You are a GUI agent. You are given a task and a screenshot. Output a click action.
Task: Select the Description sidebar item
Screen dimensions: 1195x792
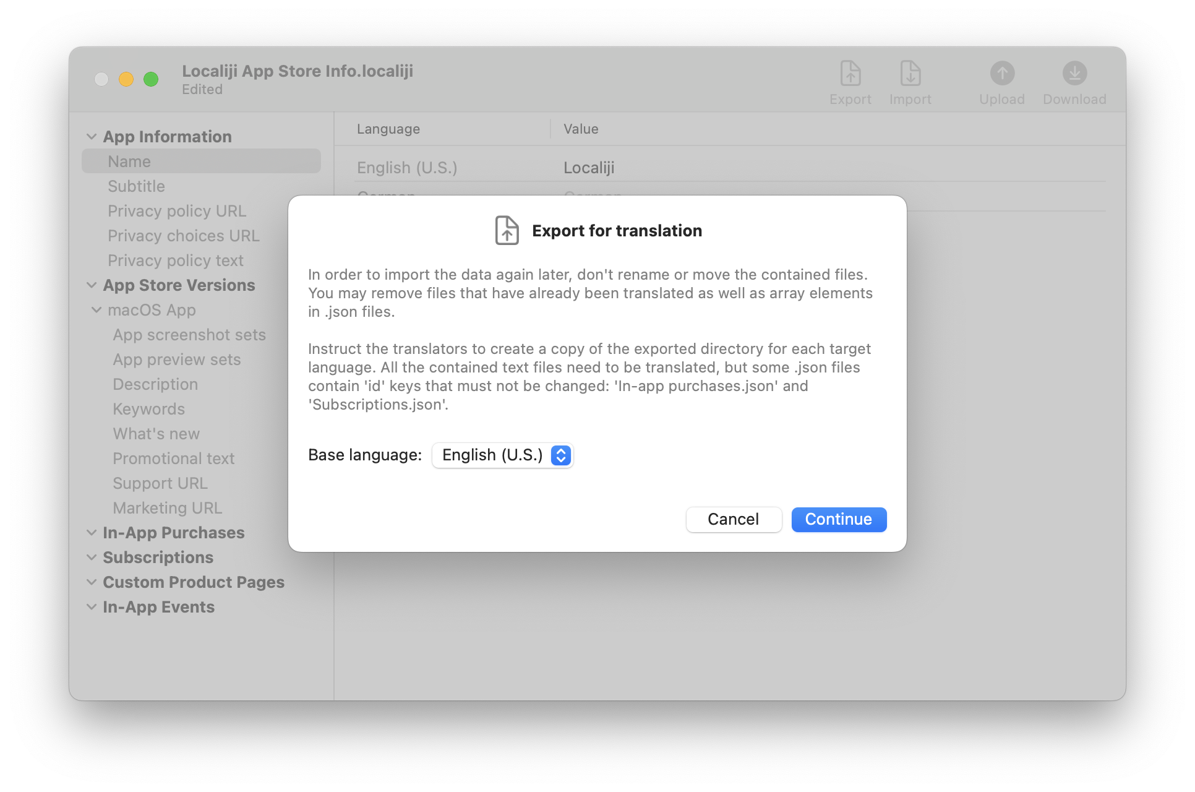pos(155,384)
